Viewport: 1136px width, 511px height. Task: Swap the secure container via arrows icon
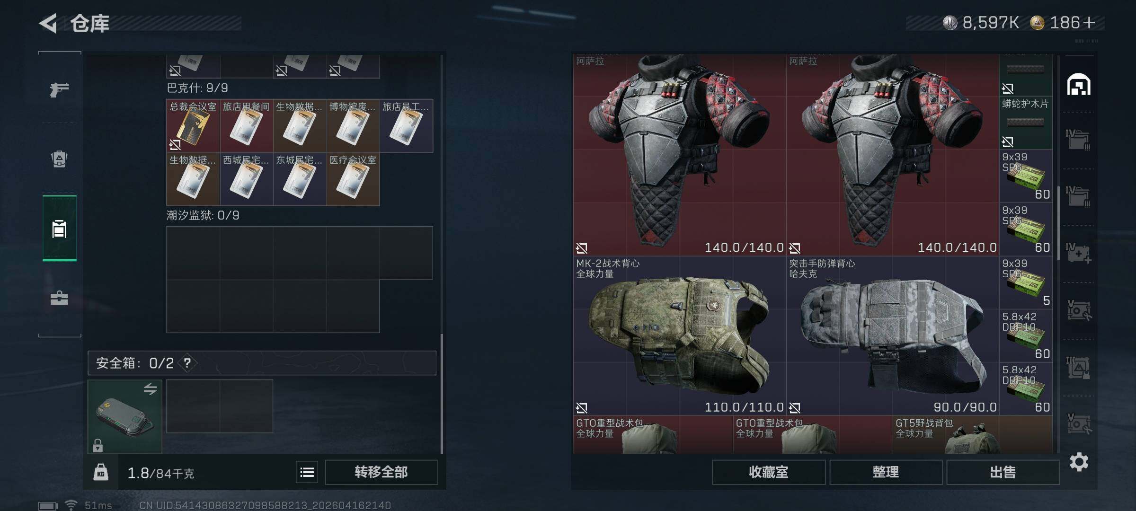click(x=150, y=389)
